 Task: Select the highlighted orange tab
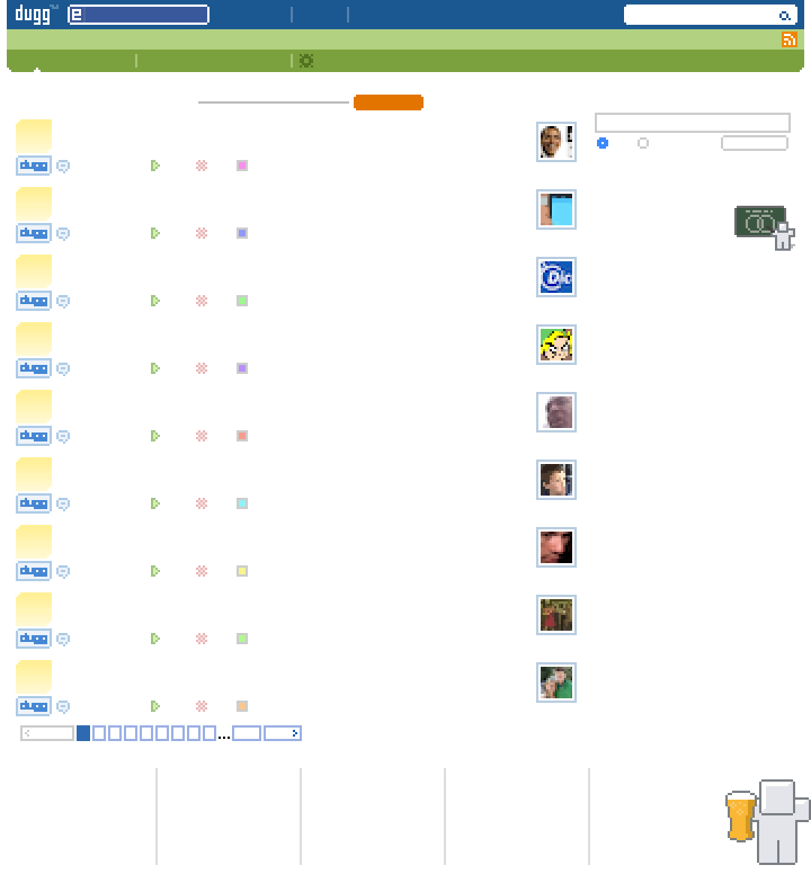click(389, 102)
